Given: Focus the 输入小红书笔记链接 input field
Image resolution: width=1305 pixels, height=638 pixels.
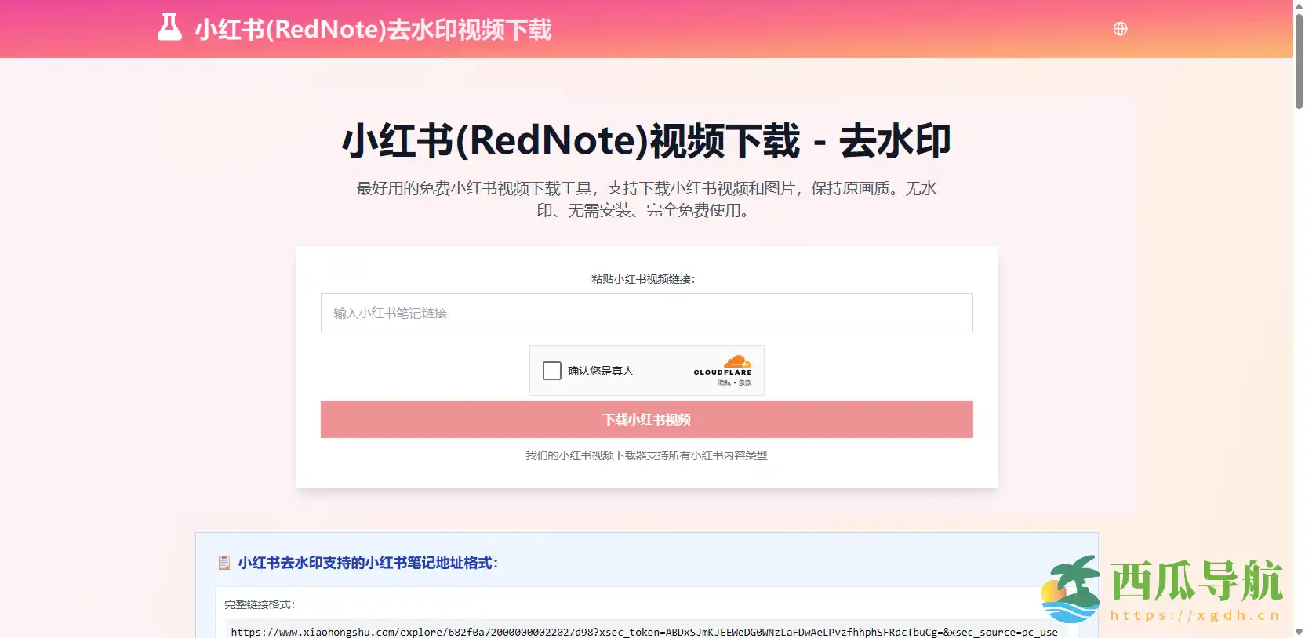Looking at the screenshot, I should 646,313.
